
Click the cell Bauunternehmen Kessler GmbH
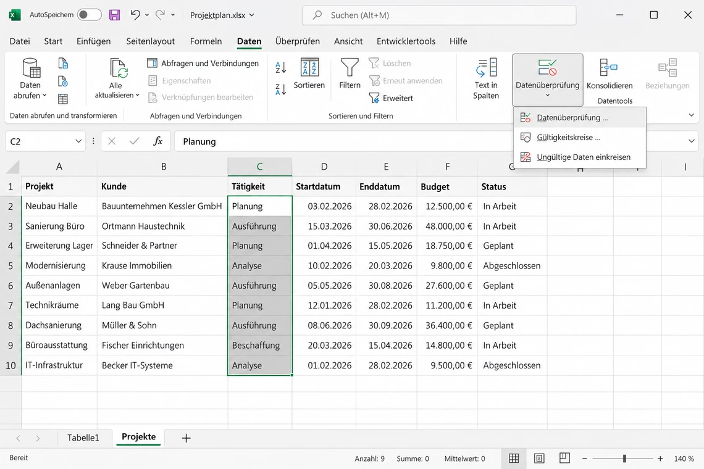tap(162, 206)
